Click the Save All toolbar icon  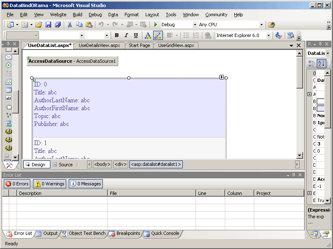point(58,25)
